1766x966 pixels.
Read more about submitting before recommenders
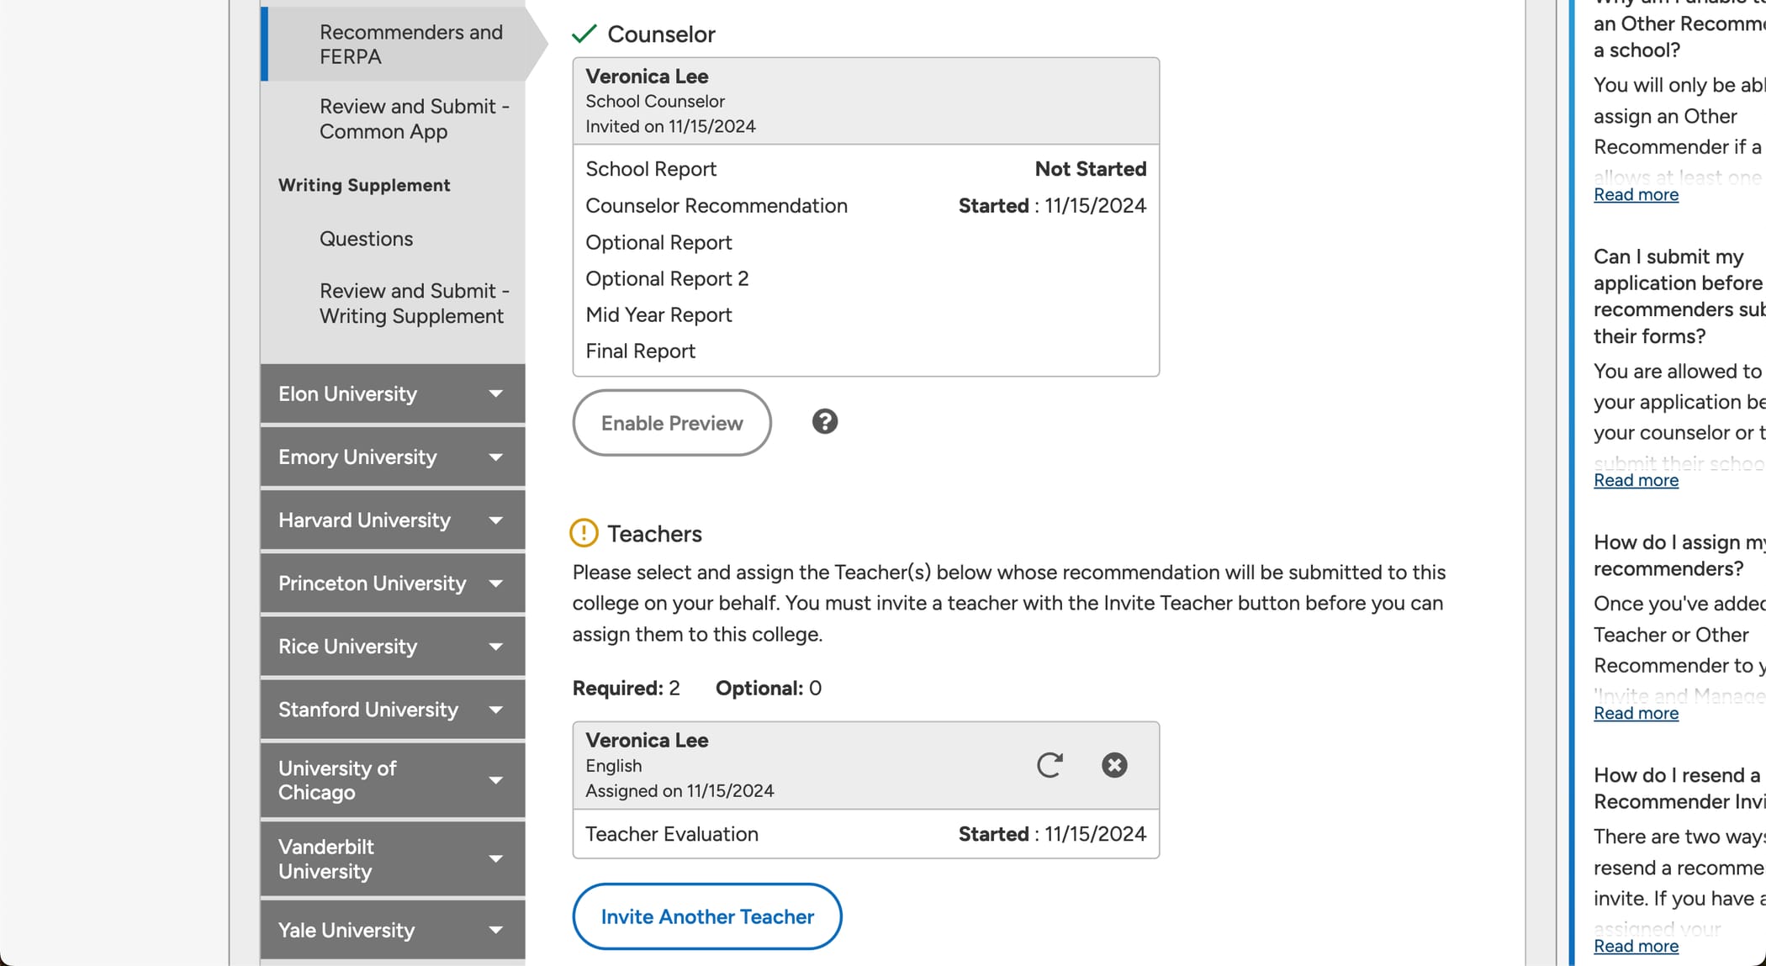click(x=1636, y=480)
